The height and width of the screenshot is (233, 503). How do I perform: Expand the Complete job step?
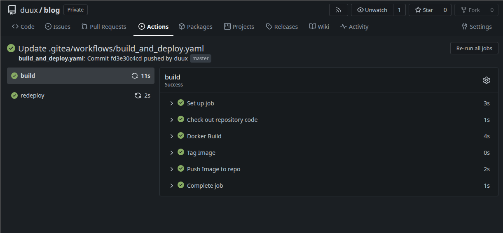pyautogui.click(x=172, y=186)
